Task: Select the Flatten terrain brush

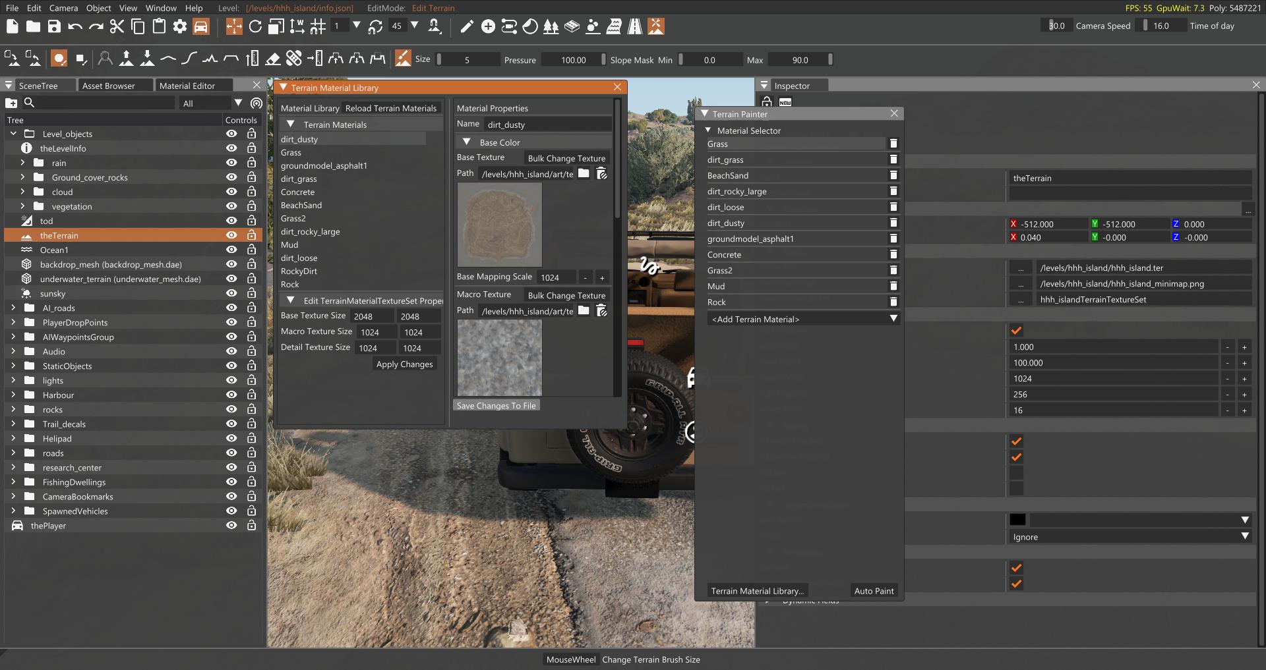Action: (231, 59)
